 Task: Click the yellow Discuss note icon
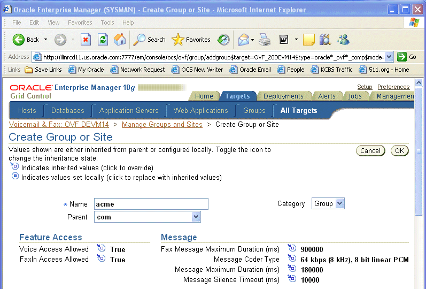308,40
